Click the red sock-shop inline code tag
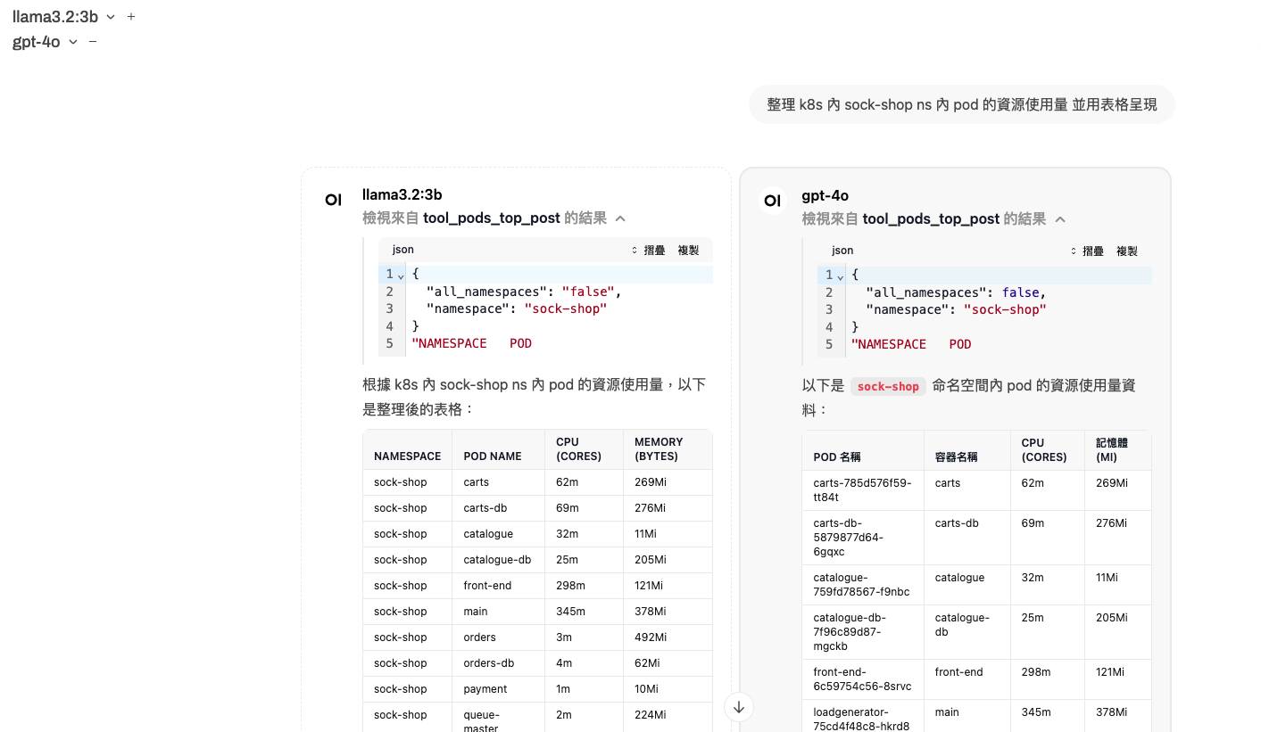Screen dimensions: 1261x732 (887, 386)
